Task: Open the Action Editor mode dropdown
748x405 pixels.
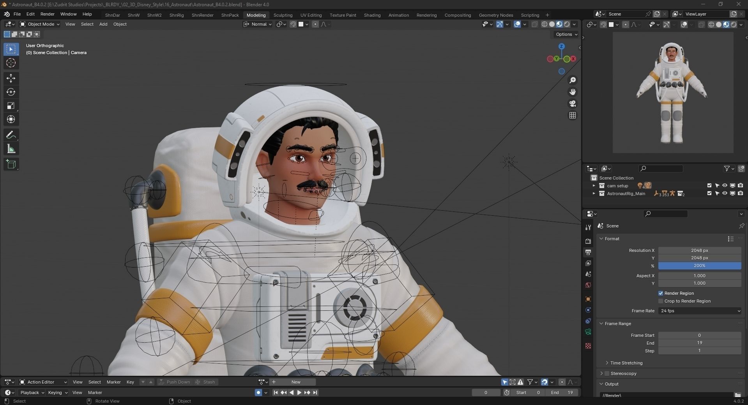Action: 43,382
